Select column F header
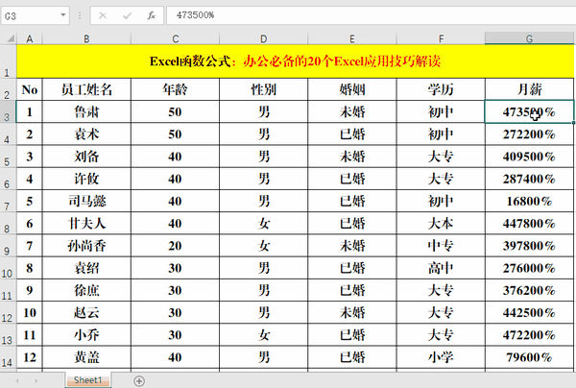576x388 pixels. [x=441, y=38]
